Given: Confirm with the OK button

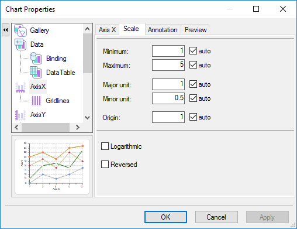Looking at the screenshot, I should 165,217.
